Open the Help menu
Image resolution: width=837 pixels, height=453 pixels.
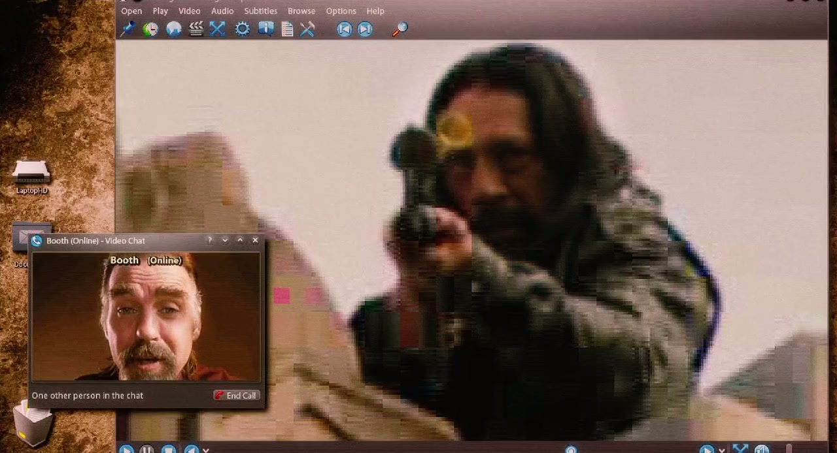pyautogui.click(x=375, y=11)
